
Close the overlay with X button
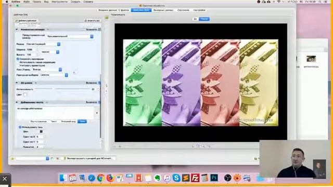[5, 179]
